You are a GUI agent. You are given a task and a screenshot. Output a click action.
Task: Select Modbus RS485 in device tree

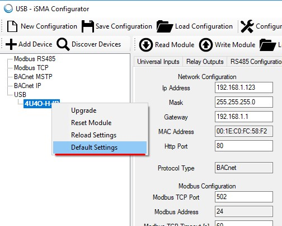pos(35,59)
